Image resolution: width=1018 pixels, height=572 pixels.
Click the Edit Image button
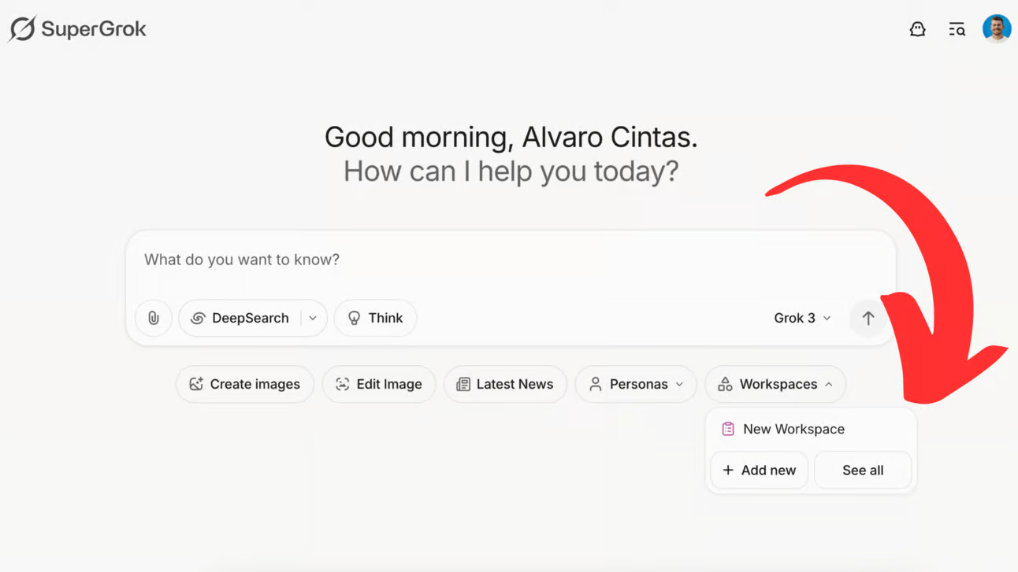coord(379,384)
